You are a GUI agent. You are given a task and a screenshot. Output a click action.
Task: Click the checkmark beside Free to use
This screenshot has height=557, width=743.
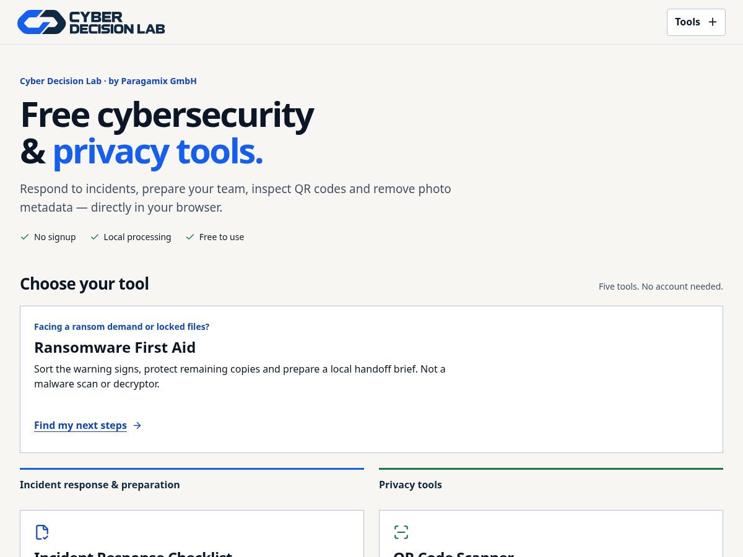pos(190,237)
